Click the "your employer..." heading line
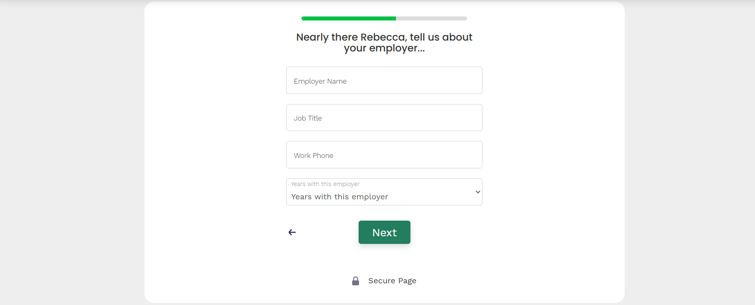The image size is (755, 305). pyautogui.click(x=384, y=48)
